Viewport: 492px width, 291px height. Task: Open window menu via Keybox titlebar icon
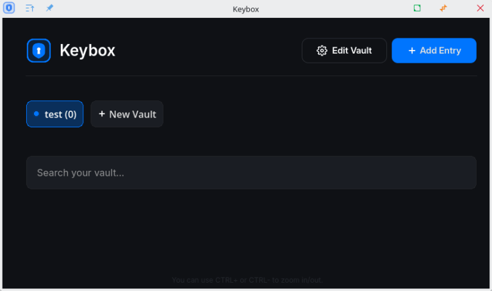click(9, 8)
